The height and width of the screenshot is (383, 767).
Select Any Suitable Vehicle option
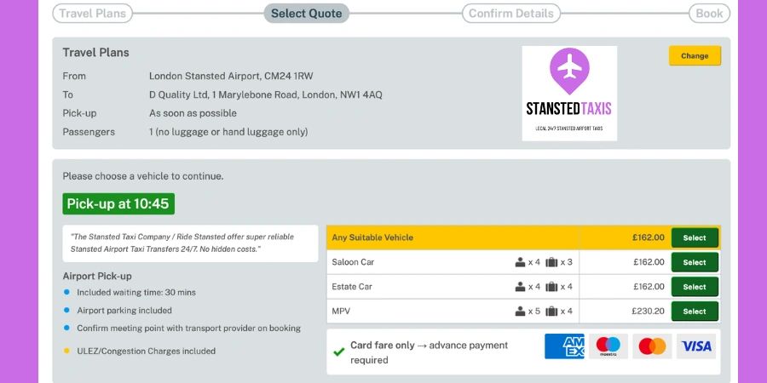[695, 238]
